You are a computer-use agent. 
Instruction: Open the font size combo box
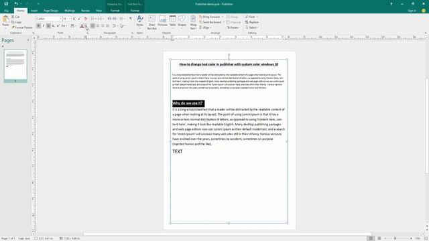[x=67, y=19]
